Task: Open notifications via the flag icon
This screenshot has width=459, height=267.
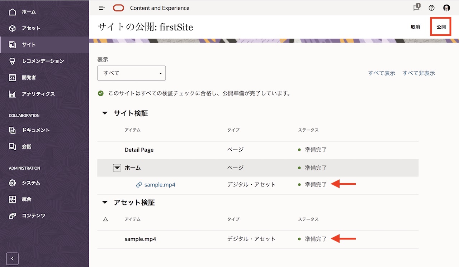Action: point(416,8)
